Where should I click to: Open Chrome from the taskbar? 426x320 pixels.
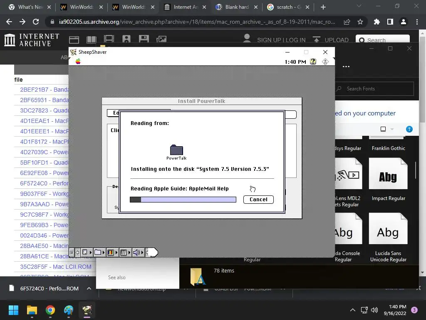click(50, 310)
